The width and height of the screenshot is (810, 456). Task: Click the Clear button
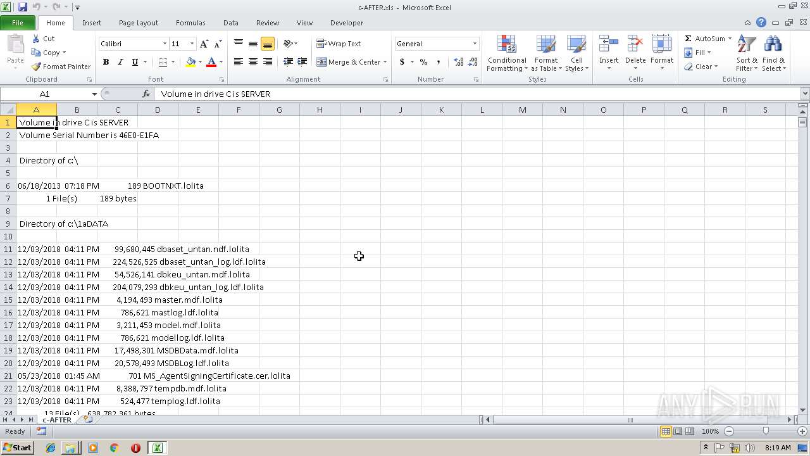point(701,66)
